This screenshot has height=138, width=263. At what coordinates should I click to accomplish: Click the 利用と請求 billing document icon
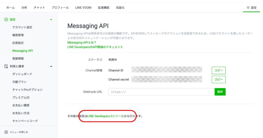pyautogui.click(x=6, y=66)
